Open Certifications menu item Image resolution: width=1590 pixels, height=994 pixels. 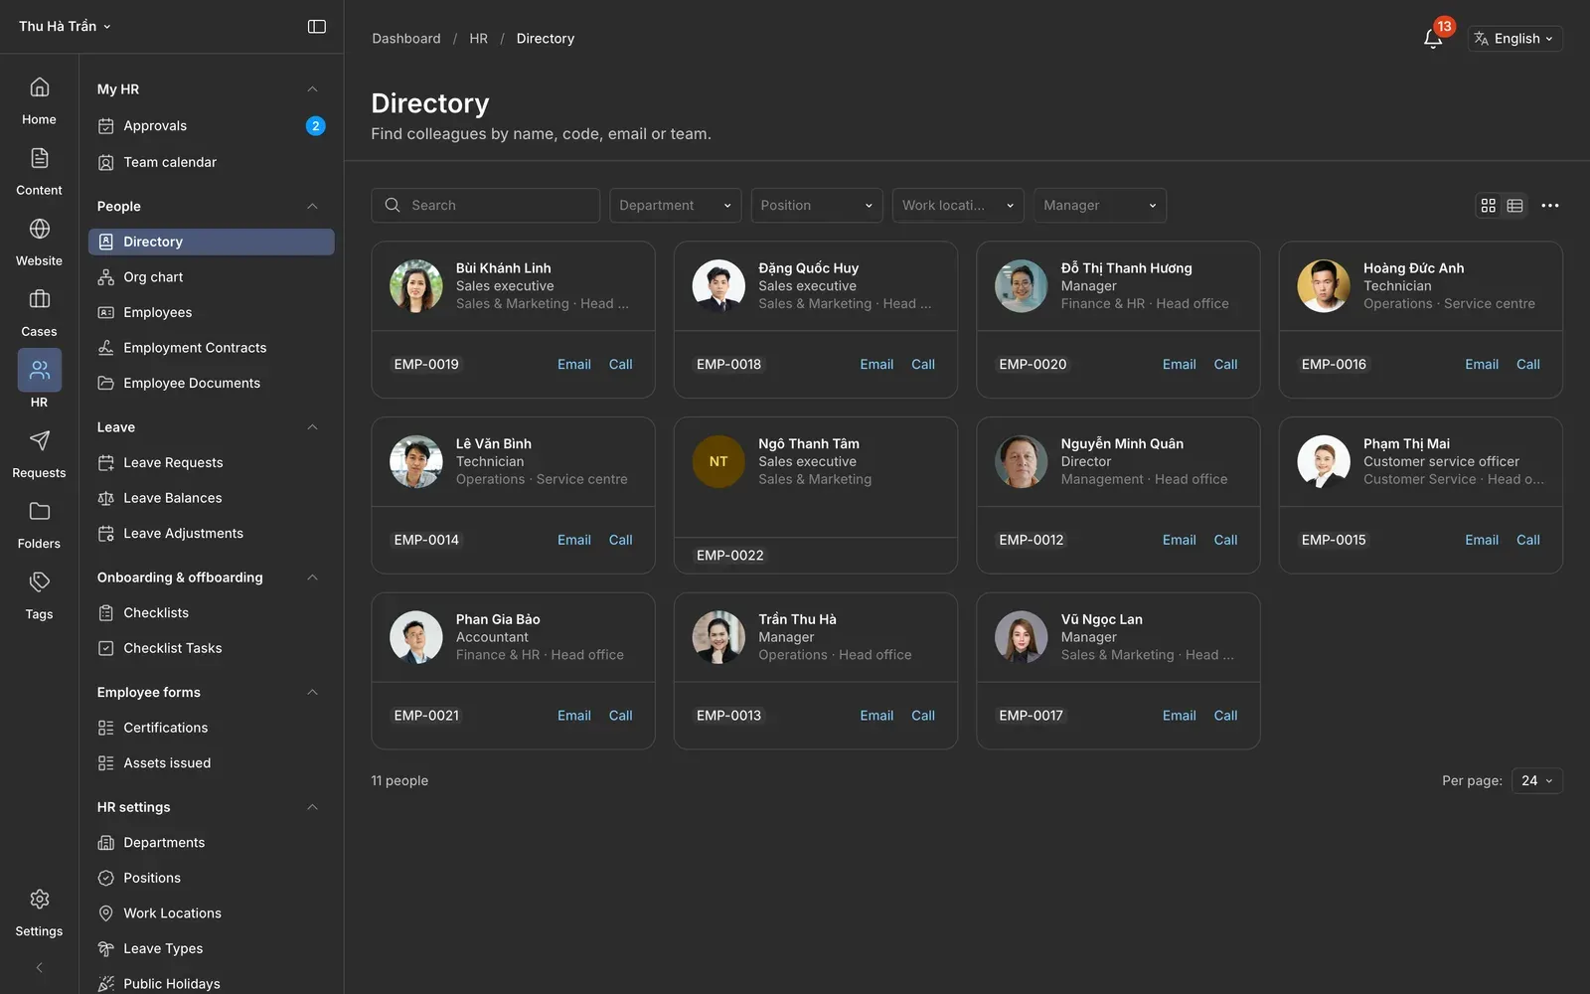[x=212, y=729]
